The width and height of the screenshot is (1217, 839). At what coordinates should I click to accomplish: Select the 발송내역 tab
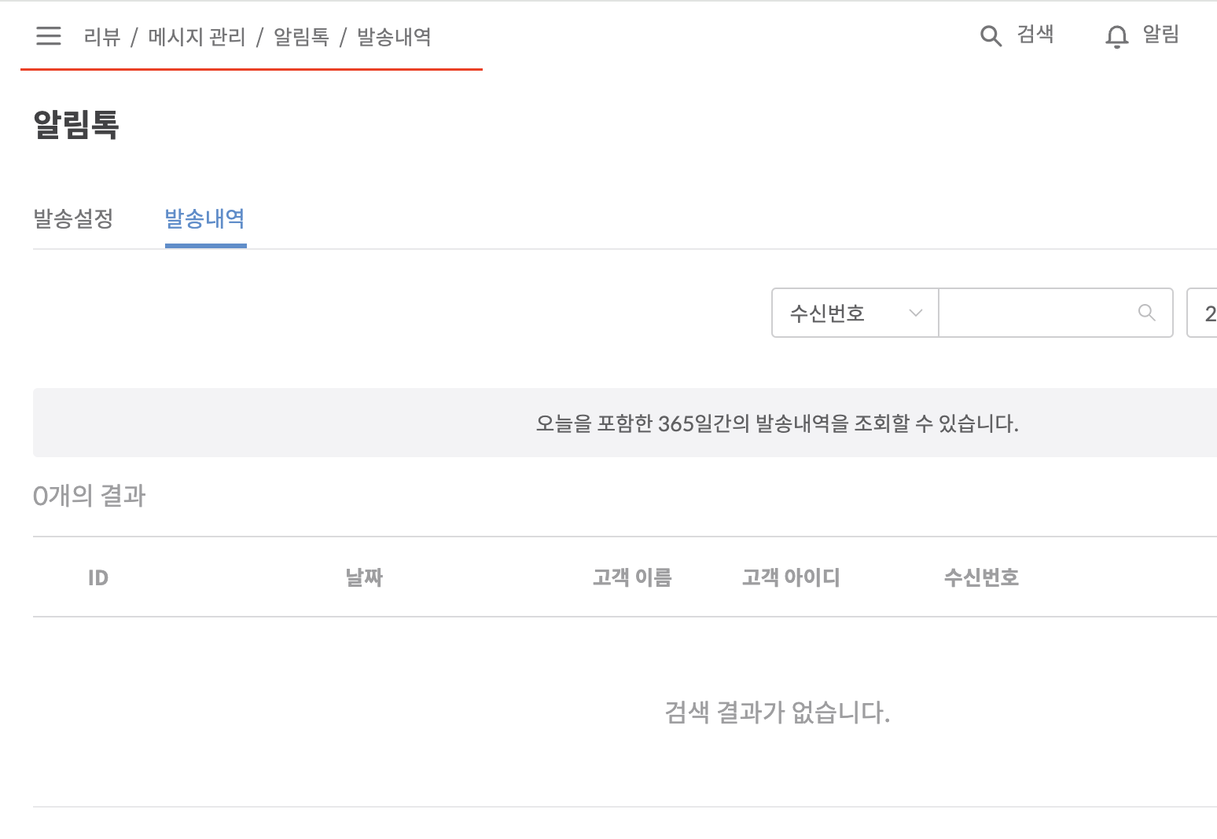point(205,218)
